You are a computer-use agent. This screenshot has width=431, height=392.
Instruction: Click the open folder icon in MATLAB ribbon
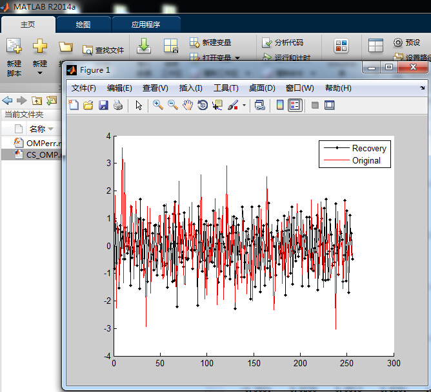(x=66, y=46)
